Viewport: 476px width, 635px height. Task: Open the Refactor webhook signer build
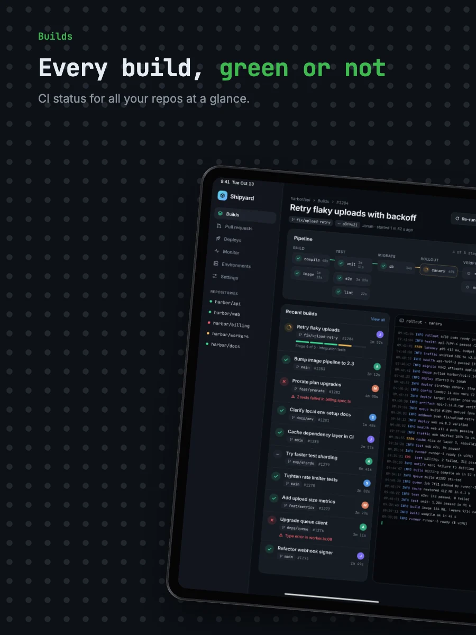tap(315, 555)
